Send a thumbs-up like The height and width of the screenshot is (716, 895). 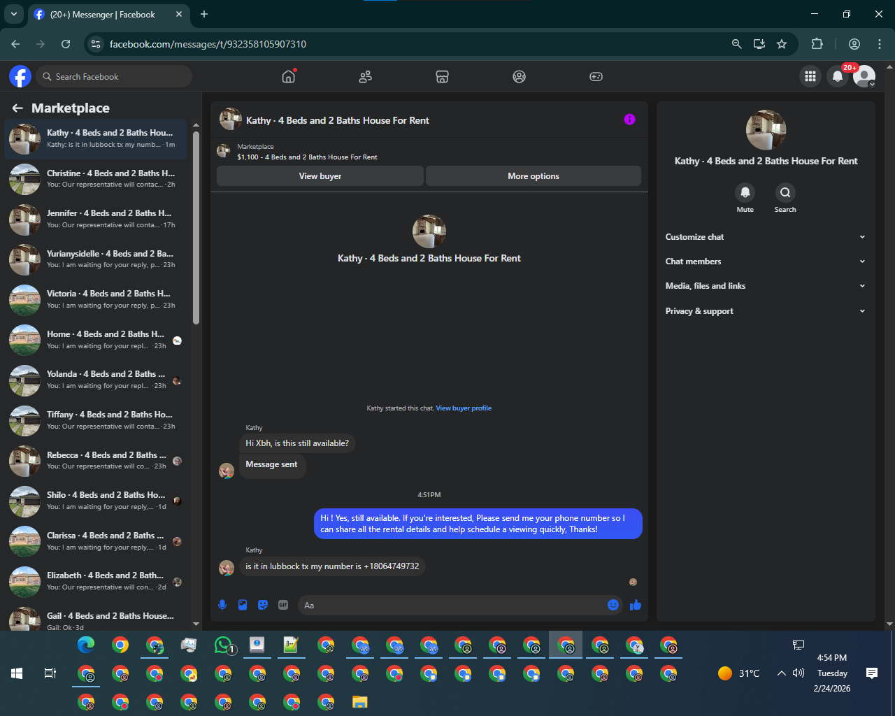tap(636, 605)
